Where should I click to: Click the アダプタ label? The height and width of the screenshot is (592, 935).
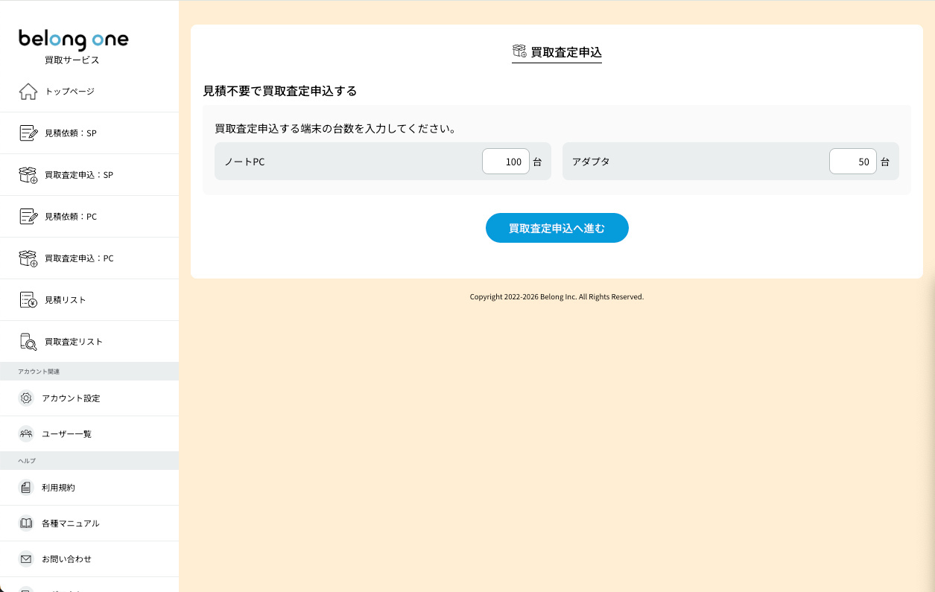[591, 162]
